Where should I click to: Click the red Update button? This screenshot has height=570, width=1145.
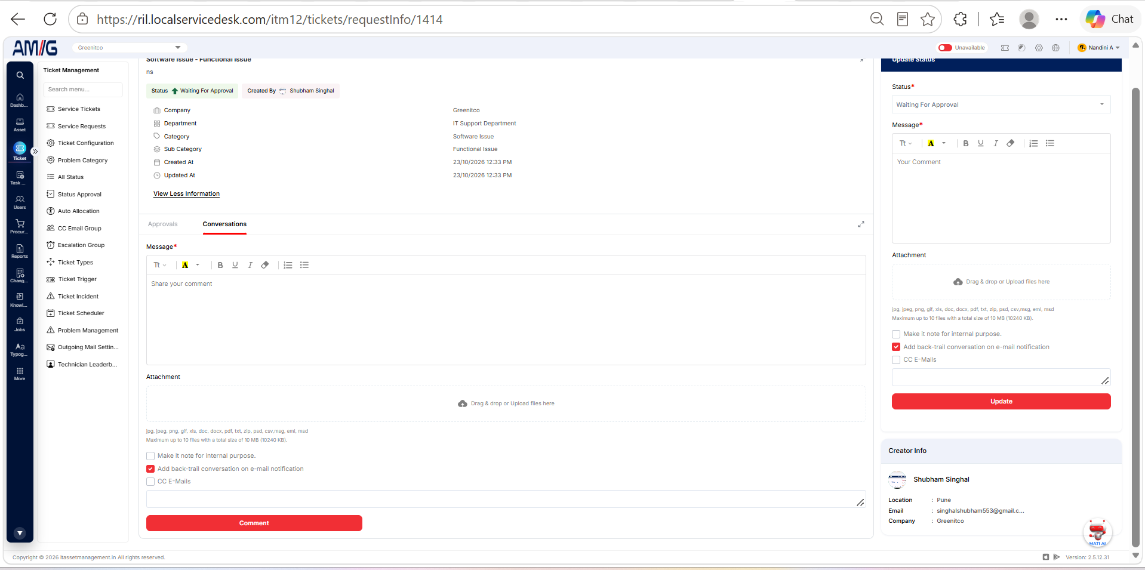[1001, 402]
